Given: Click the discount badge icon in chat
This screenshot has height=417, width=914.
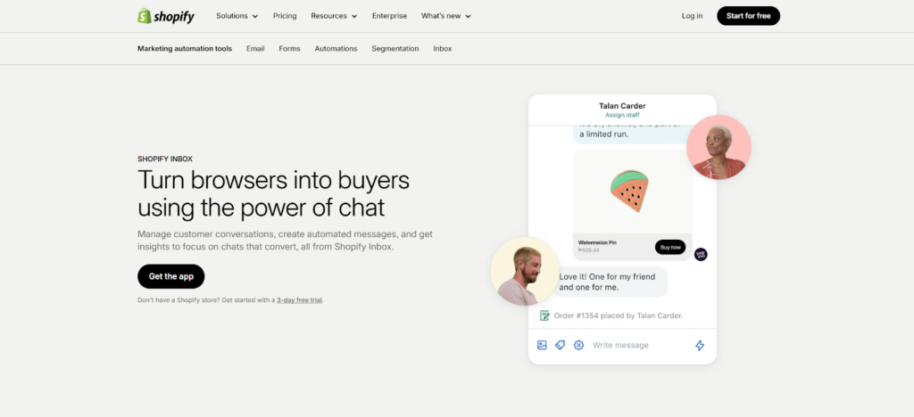Looking at the screenshot, I should point(578,345).
